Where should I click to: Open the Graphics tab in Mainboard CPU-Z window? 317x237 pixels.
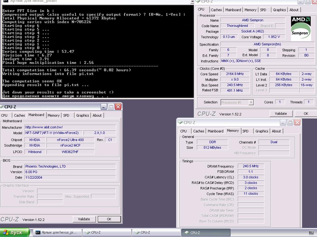click(82, 115)
